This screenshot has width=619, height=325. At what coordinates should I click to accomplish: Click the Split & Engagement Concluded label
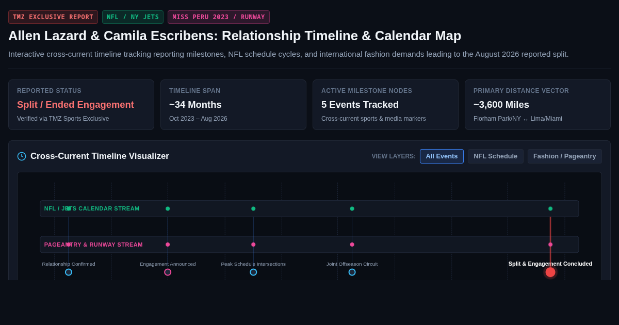coord(550,264)
